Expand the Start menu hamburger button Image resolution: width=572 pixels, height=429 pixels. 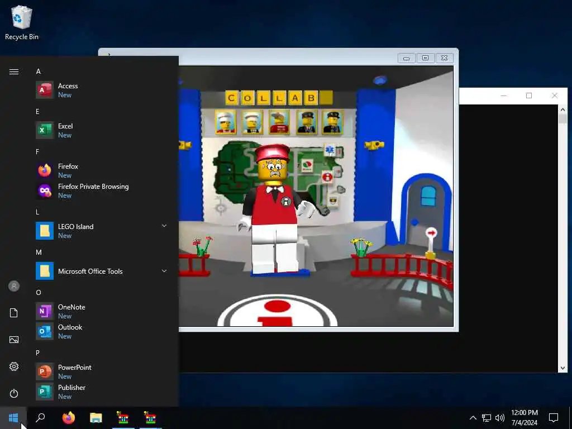14,71
